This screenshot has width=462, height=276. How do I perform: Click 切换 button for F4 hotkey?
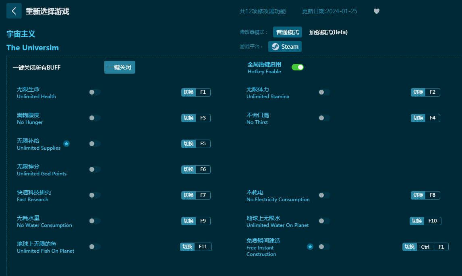(x=418, y=118)
